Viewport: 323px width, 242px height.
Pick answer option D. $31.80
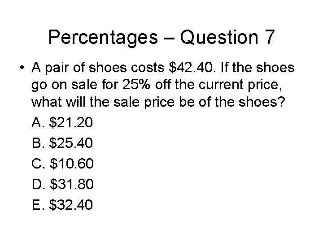[x=63, y=184]
